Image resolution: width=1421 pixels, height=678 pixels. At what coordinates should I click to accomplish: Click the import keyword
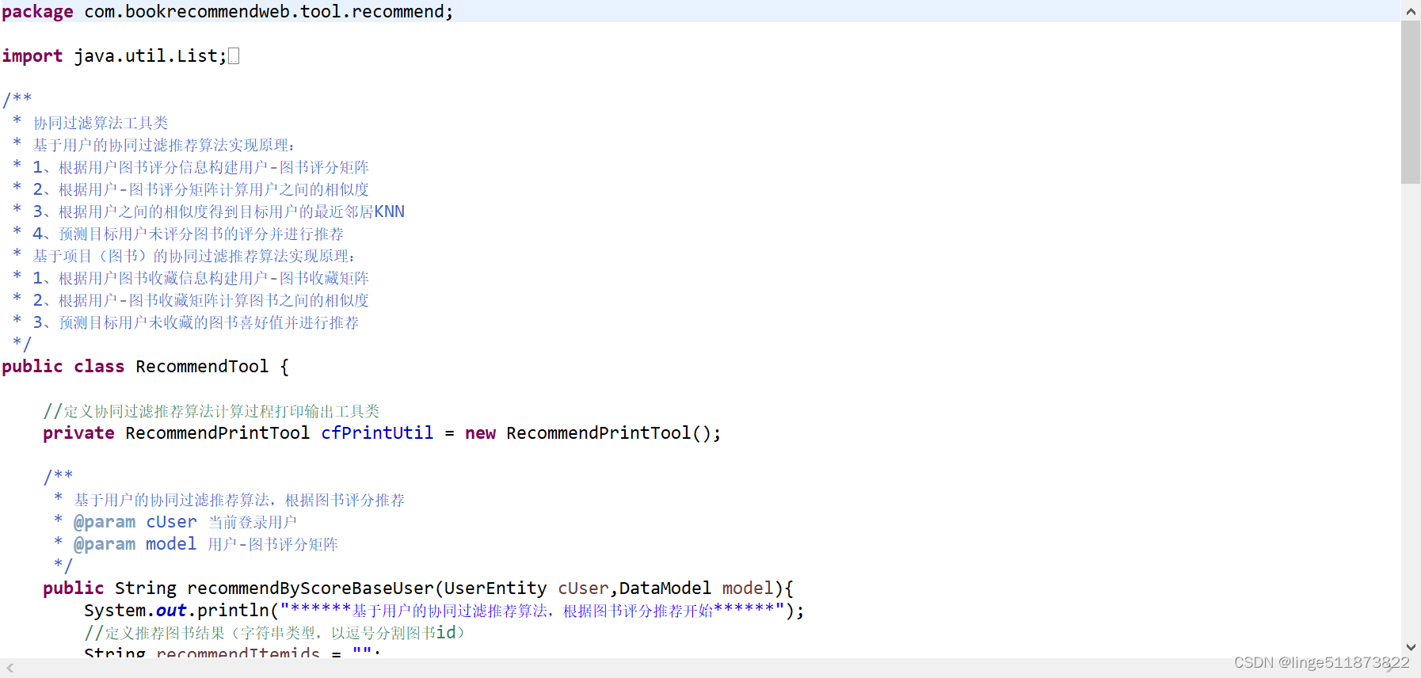[x=32, y=56]
